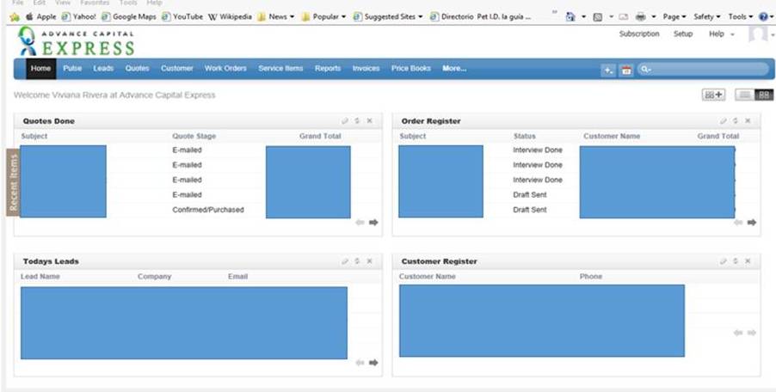Open the Tools dropdown beside Safety
This screenshot has height=392, width=776.
(741, 17)
